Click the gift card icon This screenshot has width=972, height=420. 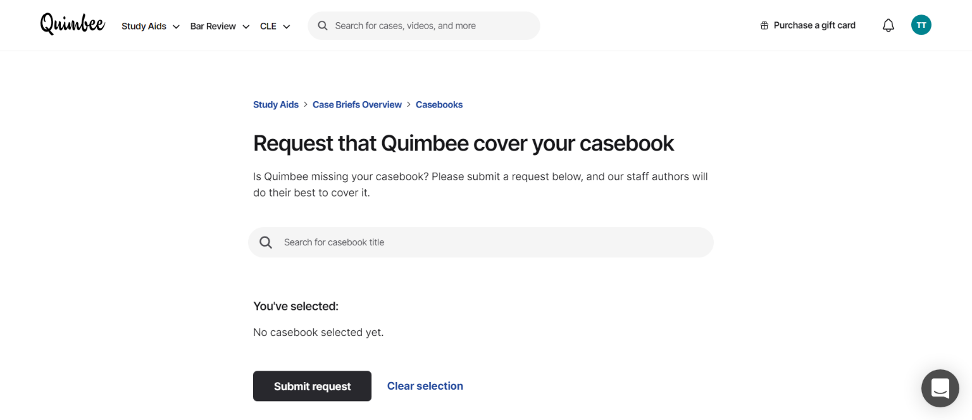click(764, 25)
